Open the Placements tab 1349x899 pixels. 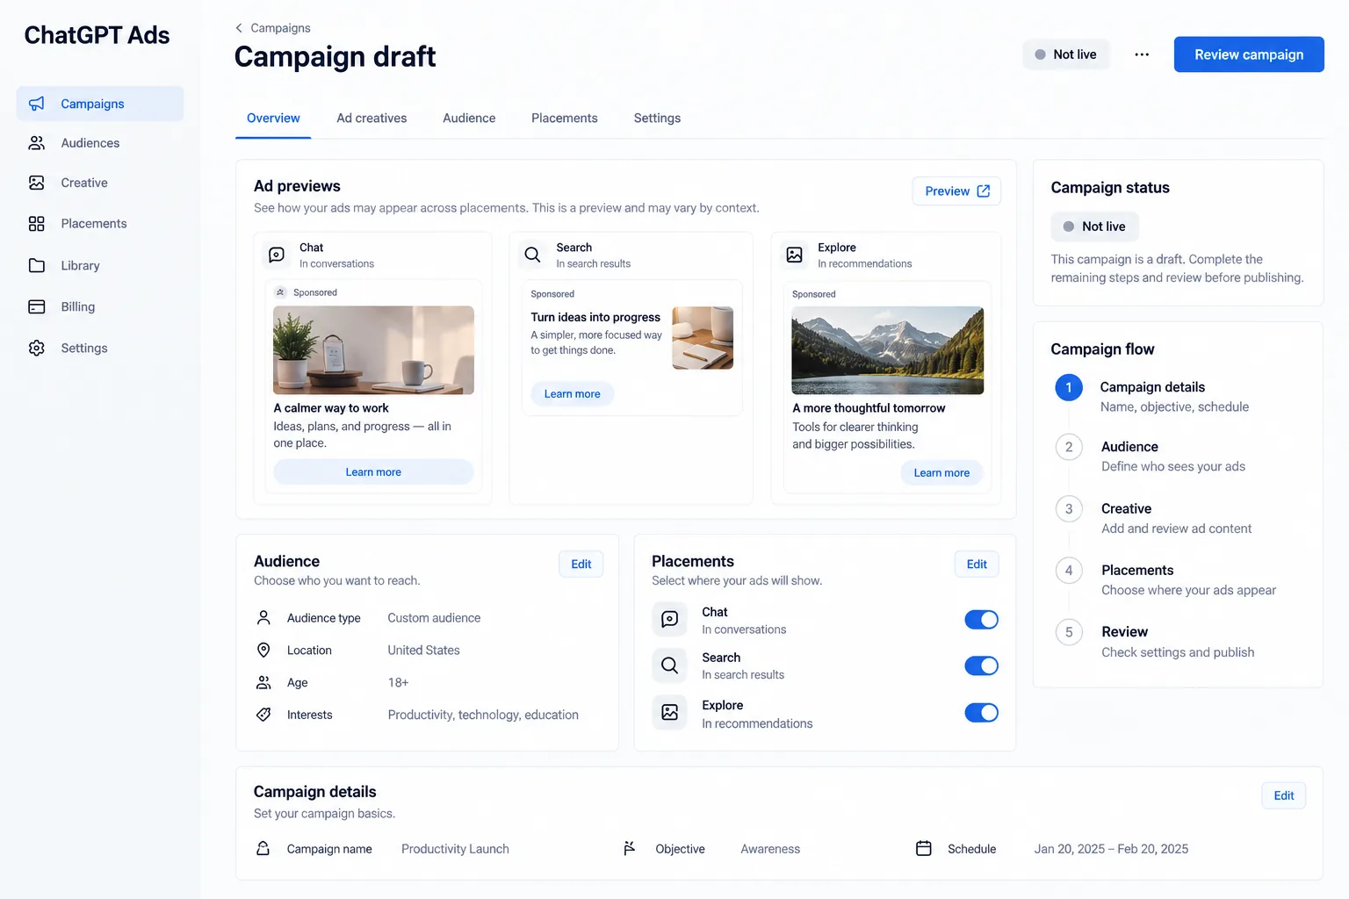565,119
